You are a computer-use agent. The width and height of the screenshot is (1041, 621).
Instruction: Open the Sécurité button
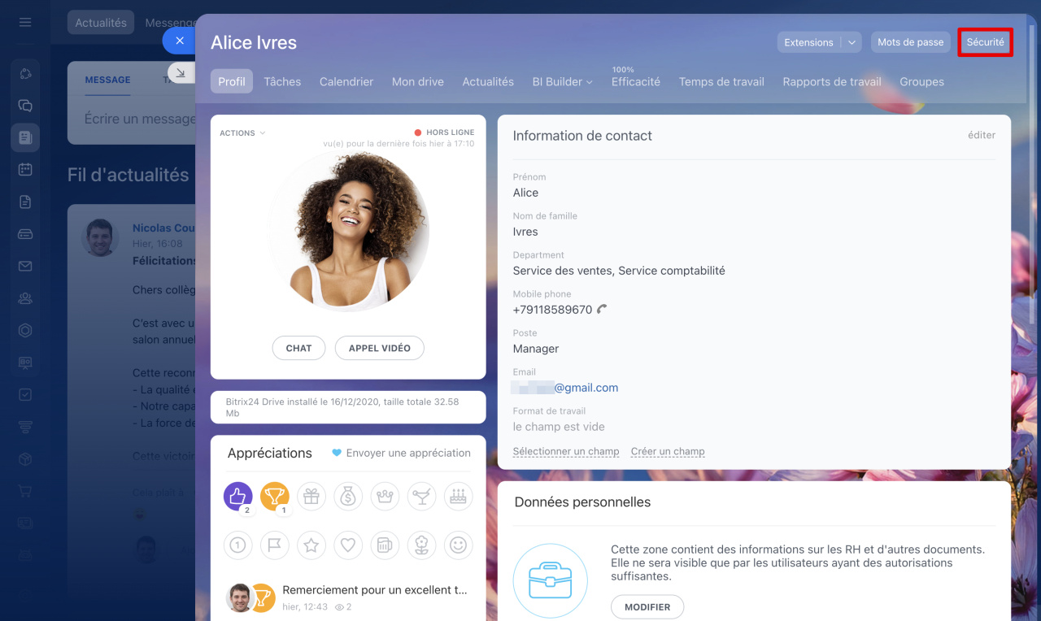coord(985,42)
